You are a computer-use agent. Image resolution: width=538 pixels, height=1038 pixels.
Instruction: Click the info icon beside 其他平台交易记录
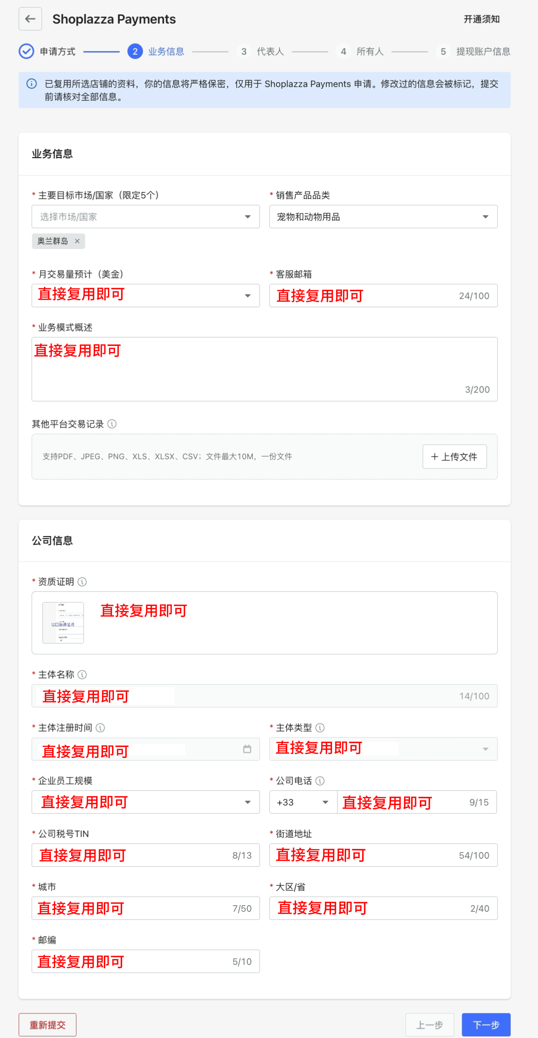112,424
